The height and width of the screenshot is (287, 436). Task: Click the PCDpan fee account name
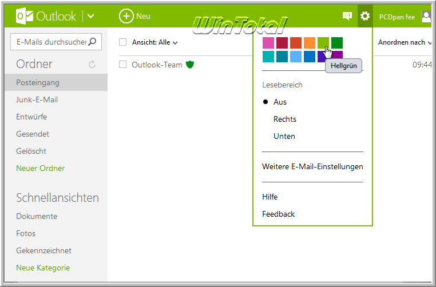pos(397,17)
